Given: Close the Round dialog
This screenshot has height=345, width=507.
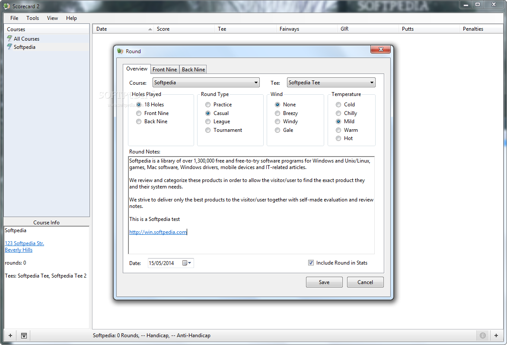Looking at the screenshot, I should click(380, 49).
